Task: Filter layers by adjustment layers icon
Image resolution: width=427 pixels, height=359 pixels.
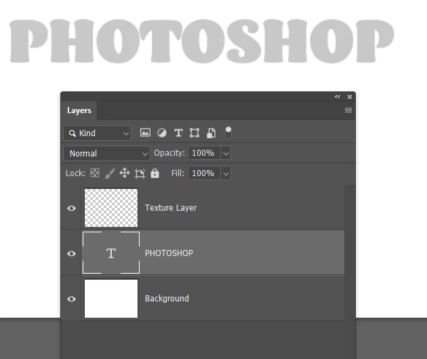Action: (162, 133)
